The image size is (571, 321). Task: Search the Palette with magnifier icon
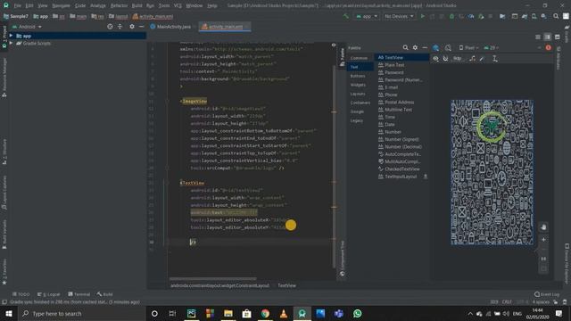click(405, 47)
